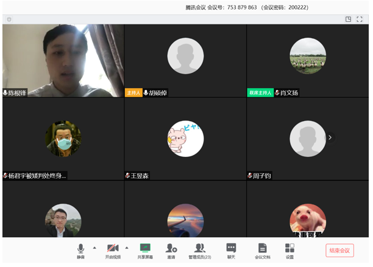373x267 pixels.
Task: Click the masked man avatar tile
Action: 63,139
